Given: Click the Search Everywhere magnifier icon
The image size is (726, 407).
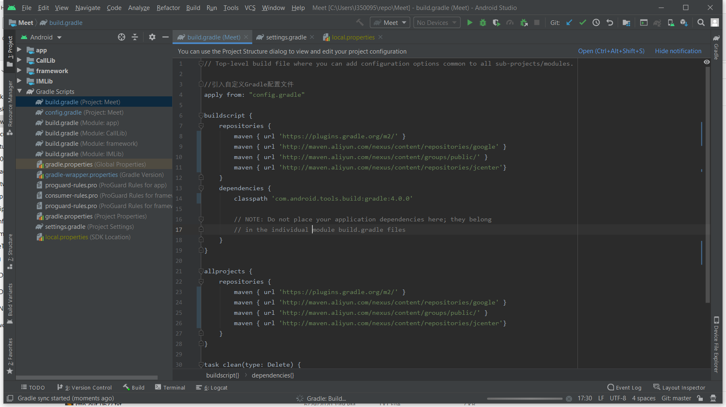Looking at the screenshot, I should click(701, 22).
